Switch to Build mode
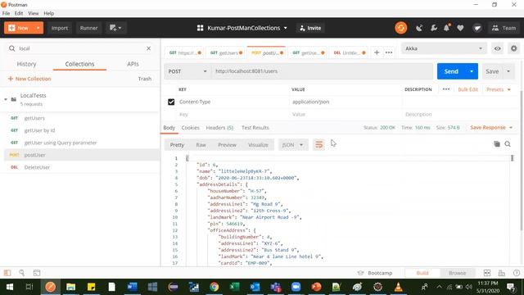Screen dimensions: 524x295 [x=422, y=273]
